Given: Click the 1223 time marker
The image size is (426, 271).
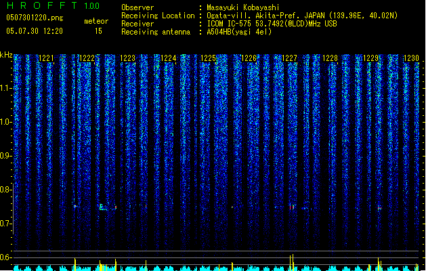Looking at the screenshot, I should coord(128,58).
